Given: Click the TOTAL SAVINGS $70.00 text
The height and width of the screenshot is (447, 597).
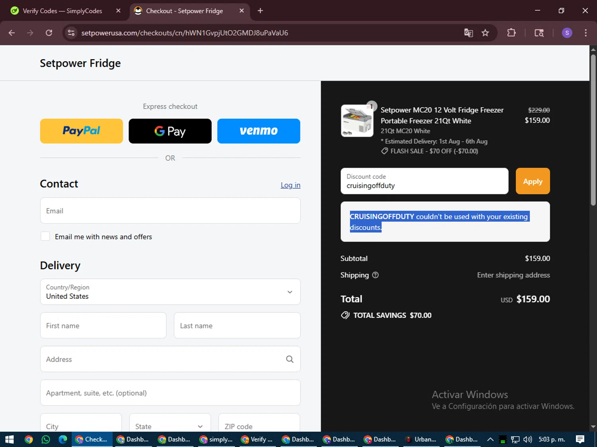Looking at the screenshot, I should (392, 315).
